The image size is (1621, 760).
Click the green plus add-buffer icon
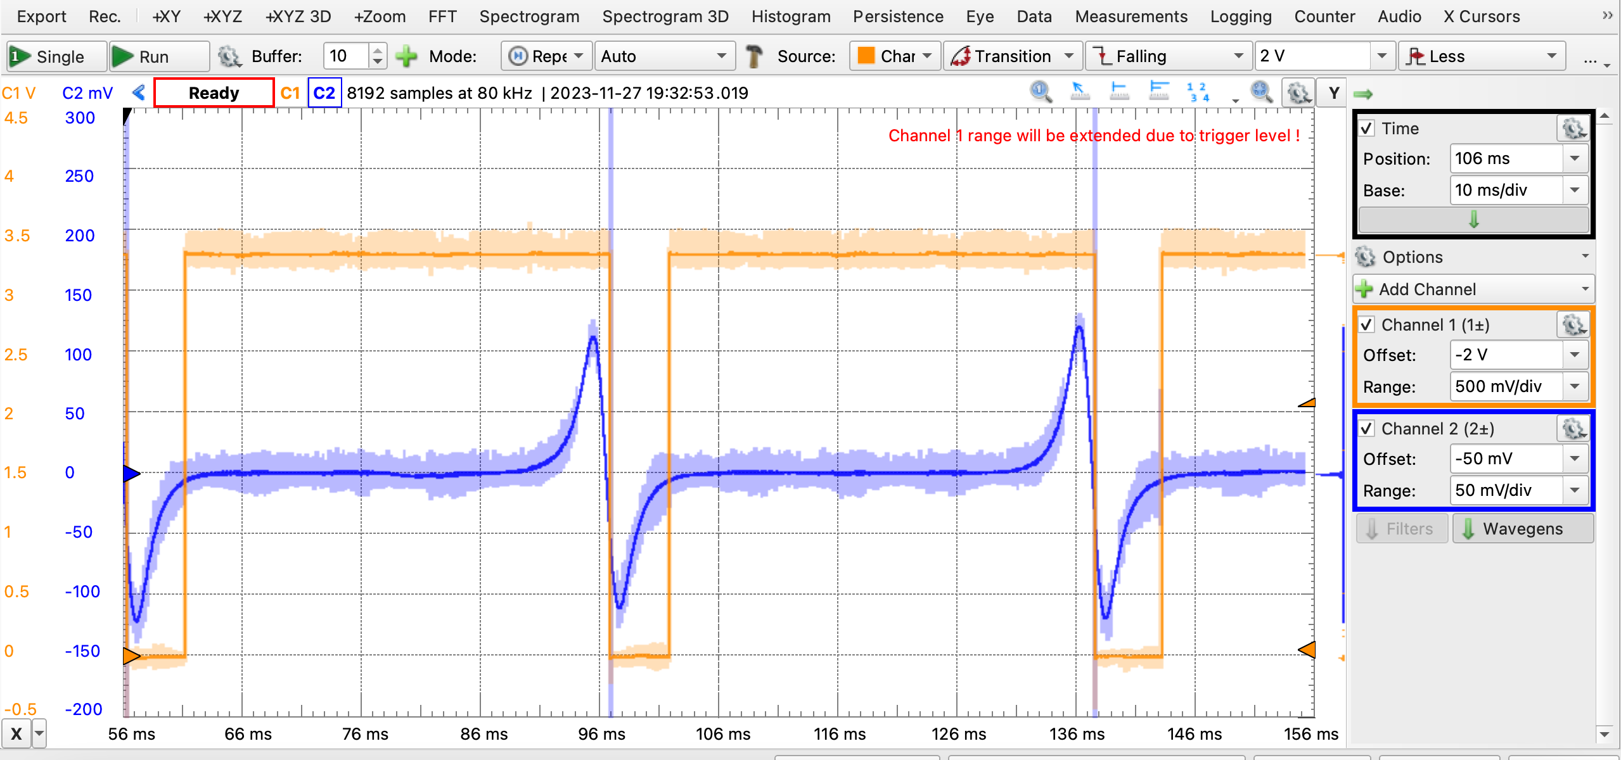pyautogui.click(x=406, y=56)
